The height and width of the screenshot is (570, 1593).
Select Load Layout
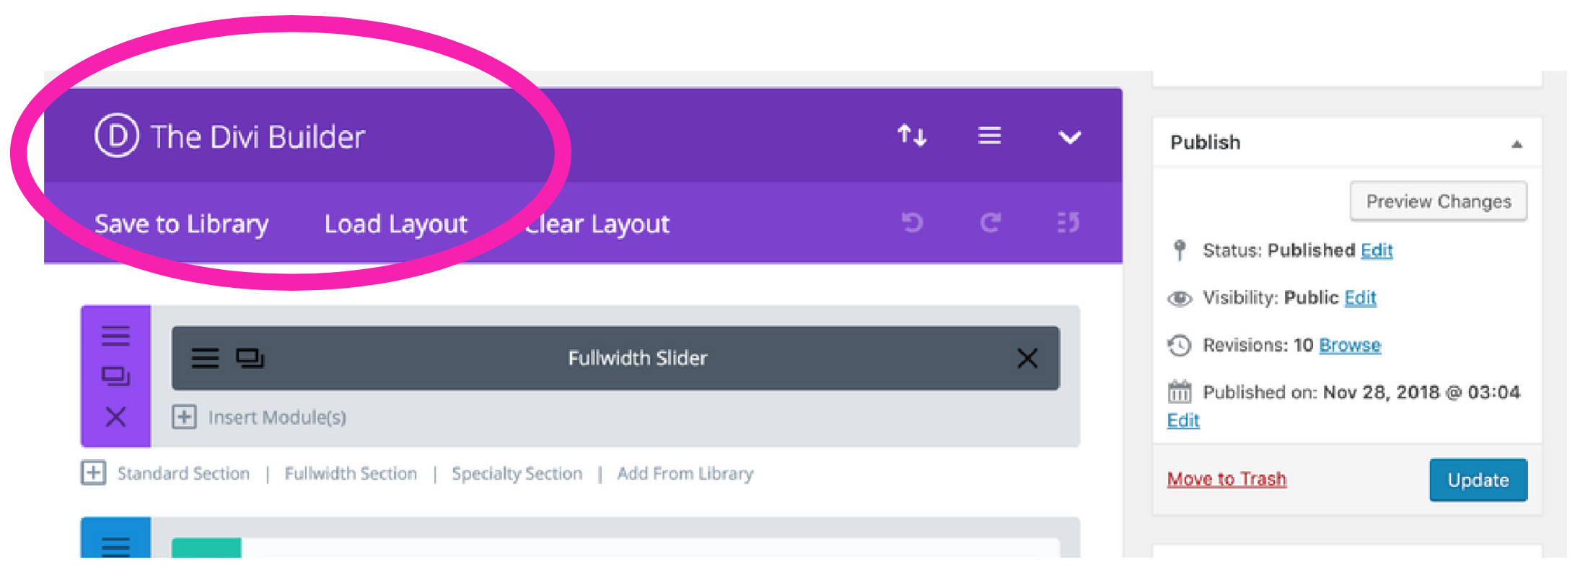pos(396,224)
